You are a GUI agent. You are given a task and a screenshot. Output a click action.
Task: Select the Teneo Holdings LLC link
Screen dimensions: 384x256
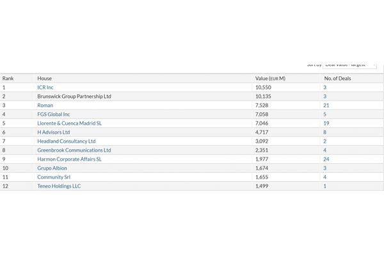pos(59,186)
